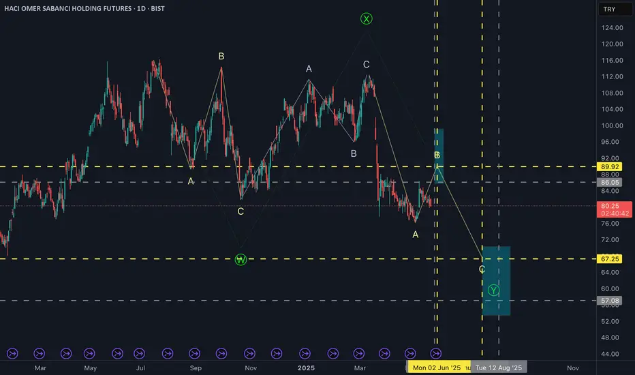The height and width of the screenshot is (375, 635).
Task: Click the switch marker between May and Jul
Action: (117, 353)
